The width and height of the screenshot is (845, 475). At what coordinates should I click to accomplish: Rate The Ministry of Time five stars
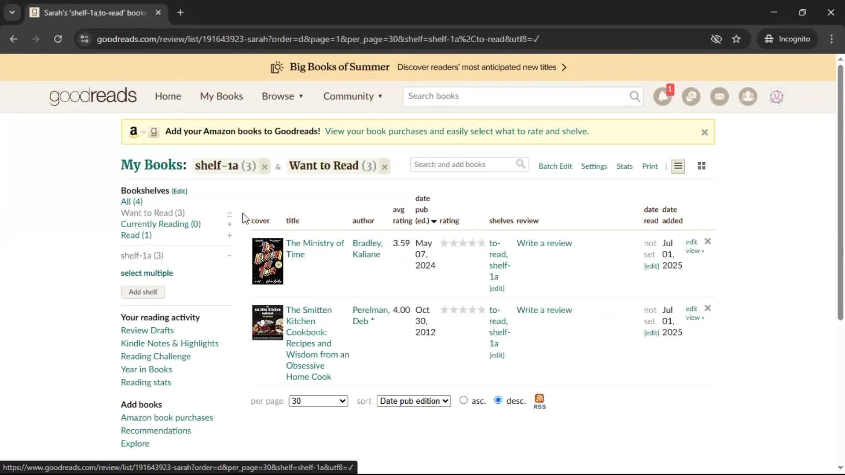481,243
